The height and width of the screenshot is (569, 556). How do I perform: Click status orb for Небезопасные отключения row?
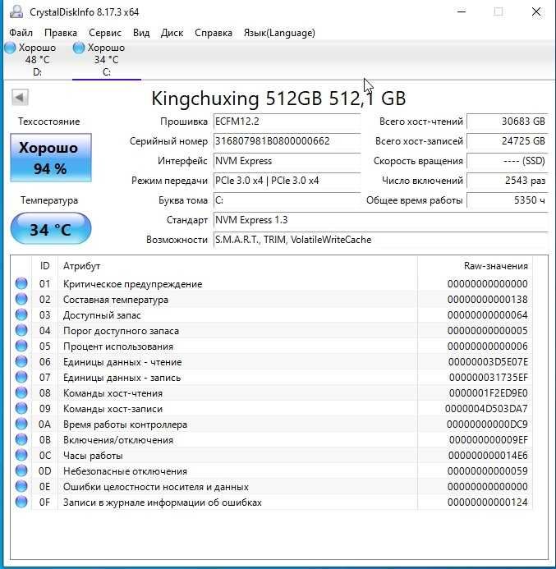point(21,470)
